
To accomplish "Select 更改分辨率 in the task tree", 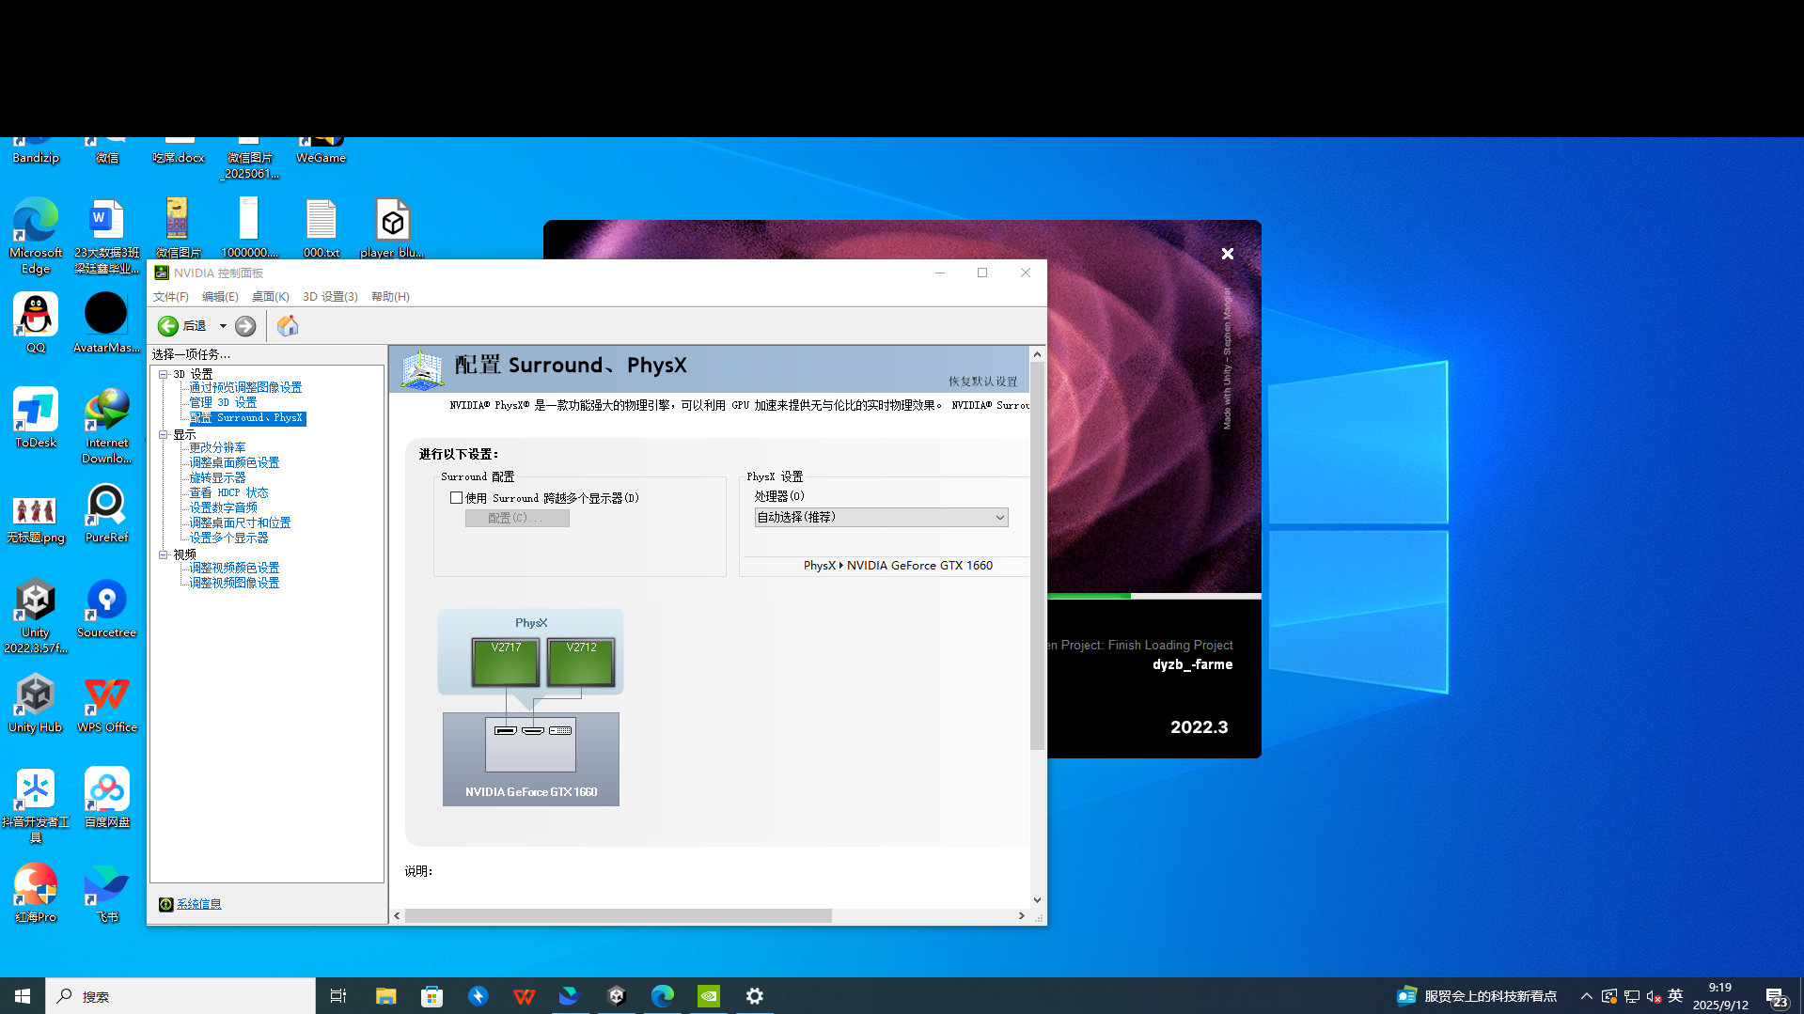I will 217,446.
